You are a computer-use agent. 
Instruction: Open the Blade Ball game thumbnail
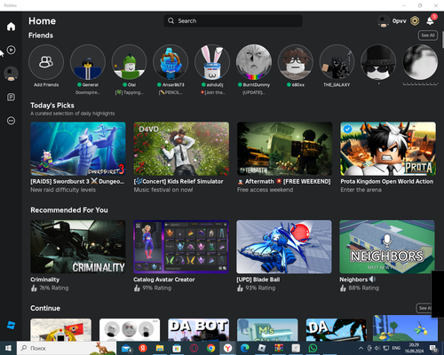point(284,247)
